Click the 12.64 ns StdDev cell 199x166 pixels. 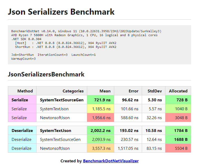point(154,139)
